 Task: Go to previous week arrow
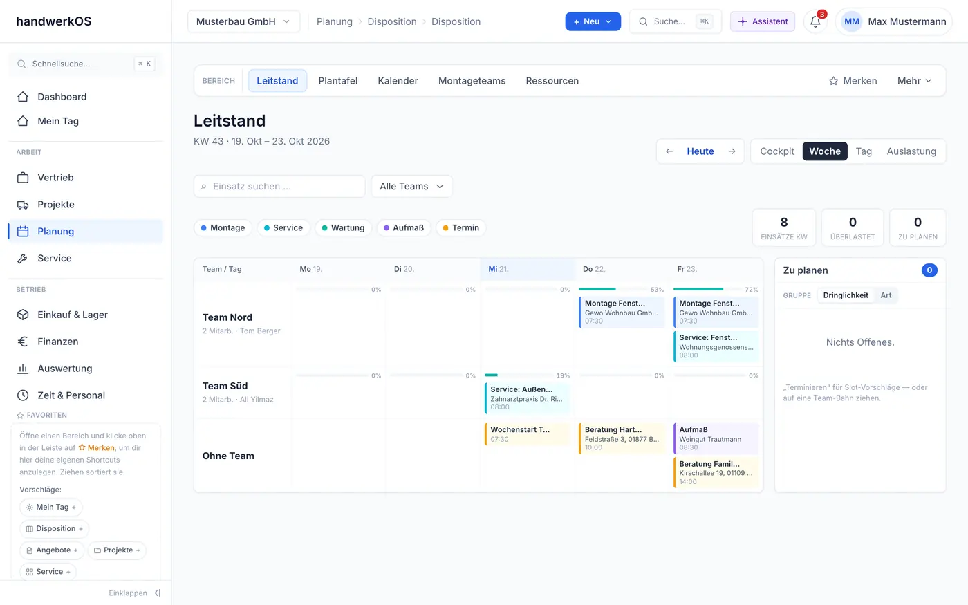(x=669, y=151)
